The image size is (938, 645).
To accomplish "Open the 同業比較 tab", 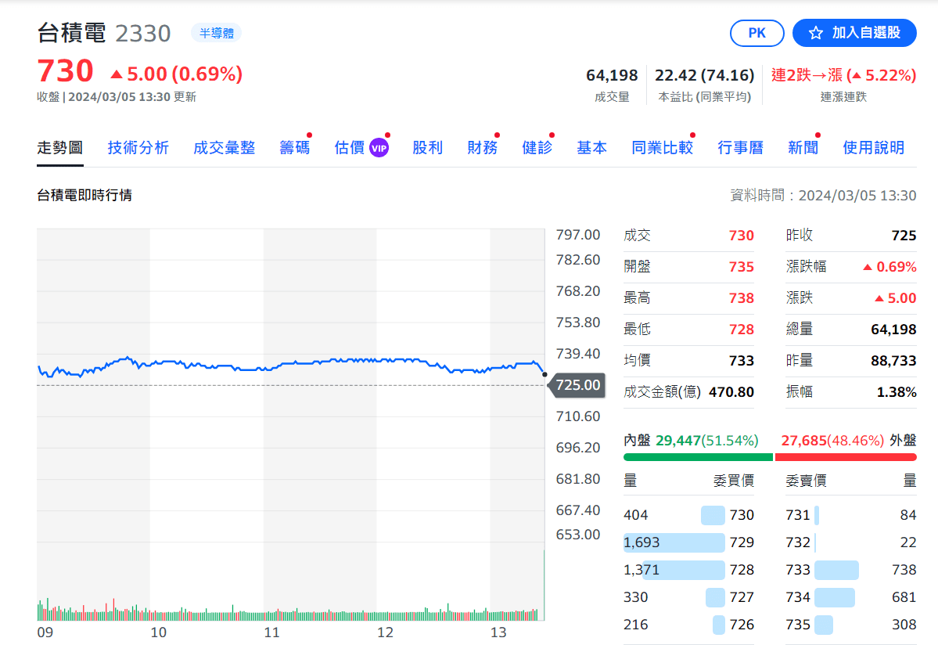I will pyautogui.click(x=662, y=148).
